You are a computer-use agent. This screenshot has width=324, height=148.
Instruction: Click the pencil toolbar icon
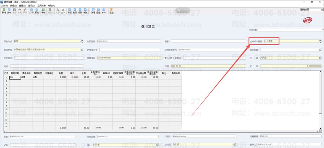click(25, 11)
